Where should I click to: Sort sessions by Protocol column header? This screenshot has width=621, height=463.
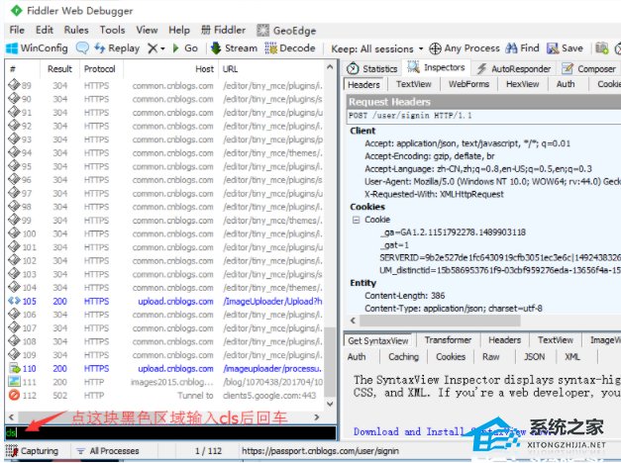click(x=100, y=69)
